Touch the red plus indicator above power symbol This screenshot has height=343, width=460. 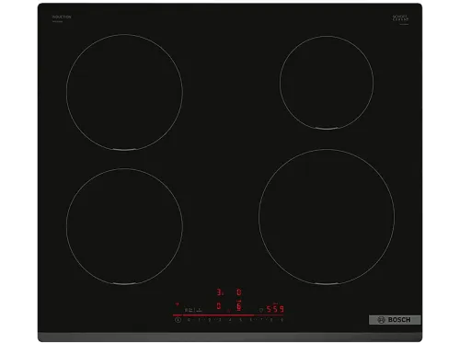(178, 304)
